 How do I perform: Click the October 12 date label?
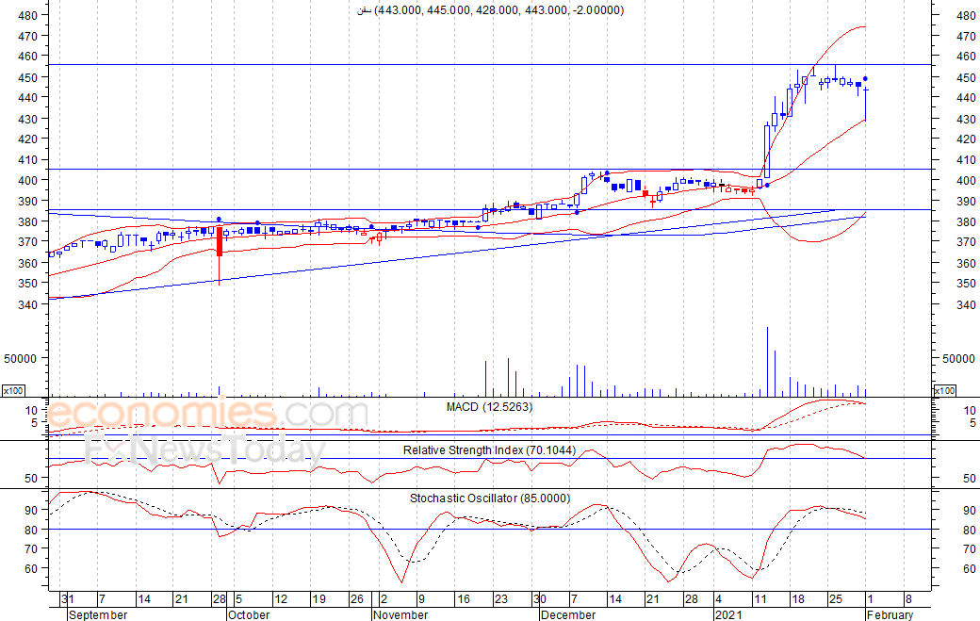(281, 599)
